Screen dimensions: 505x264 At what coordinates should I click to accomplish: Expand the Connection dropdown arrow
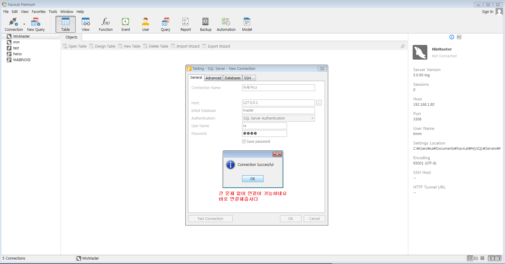(x=24, y=24)
